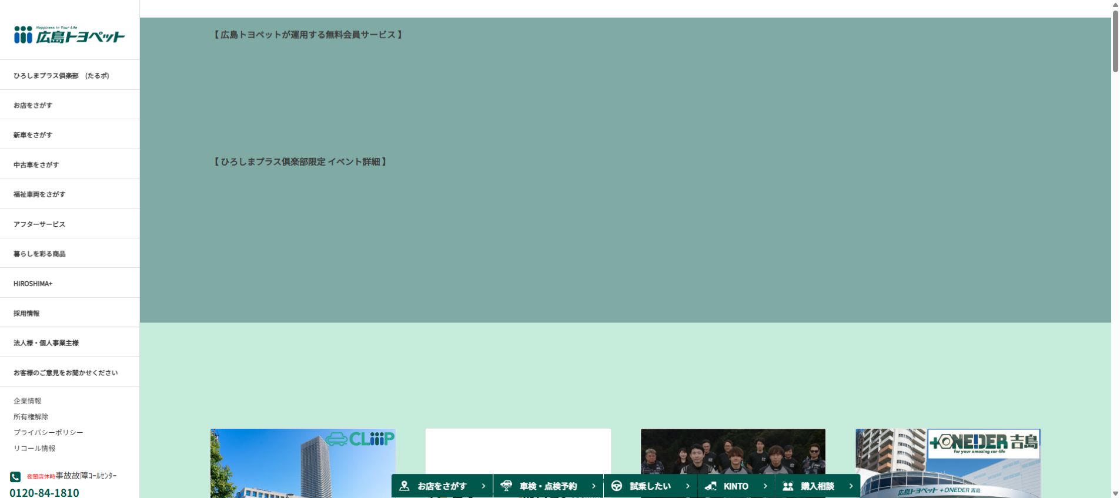Click the people icon for 購入相談
Image resolution: width=1120 pixels, height=498 pixels.
click(788, 486)
